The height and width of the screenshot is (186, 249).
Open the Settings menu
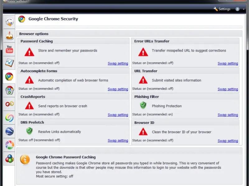coord(222,9)
